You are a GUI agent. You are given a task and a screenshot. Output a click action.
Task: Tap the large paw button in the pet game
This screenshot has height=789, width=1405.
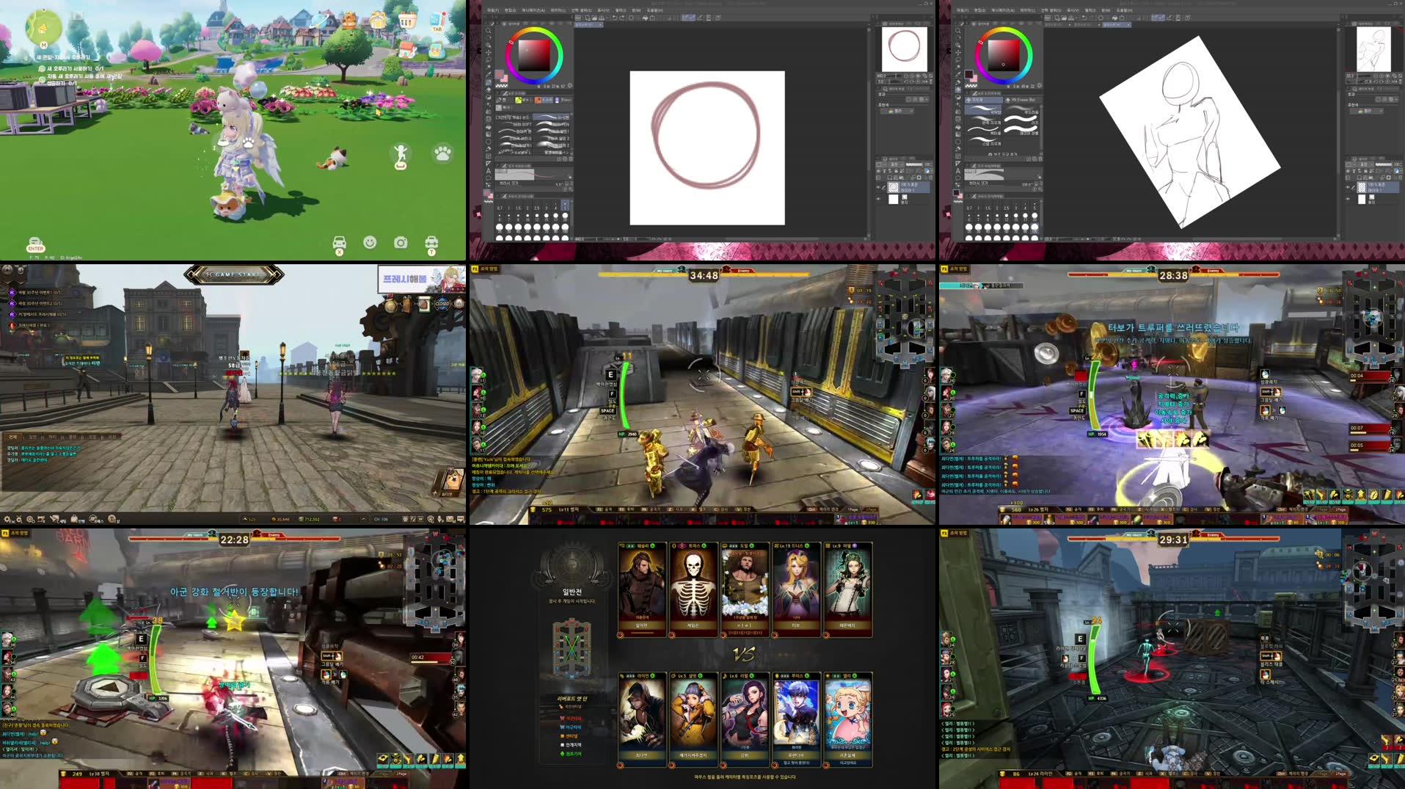coord(442,153)
